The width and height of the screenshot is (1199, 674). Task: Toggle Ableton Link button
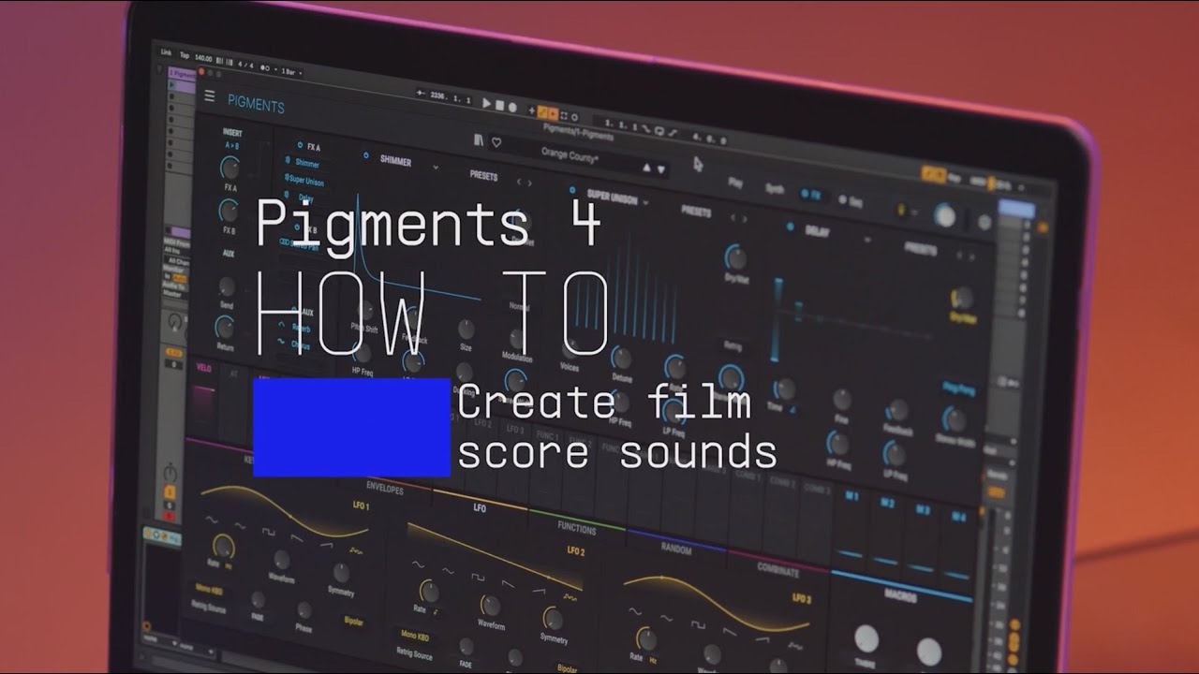pos(166,52)
